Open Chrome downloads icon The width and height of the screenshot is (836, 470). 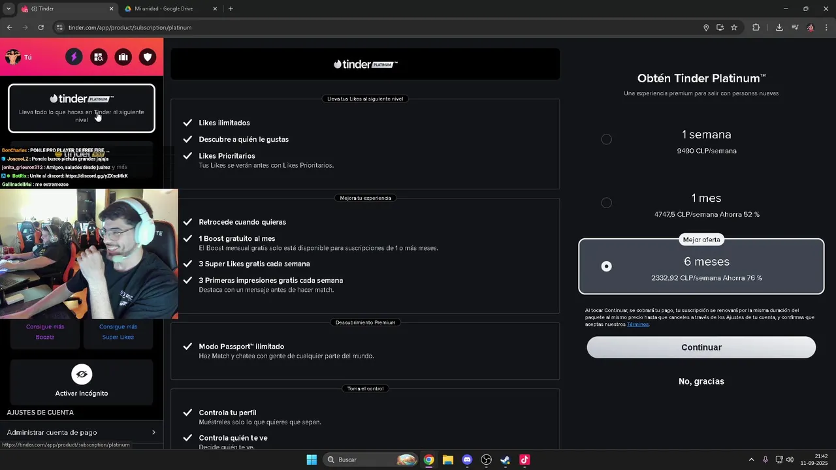pos(779,27)
